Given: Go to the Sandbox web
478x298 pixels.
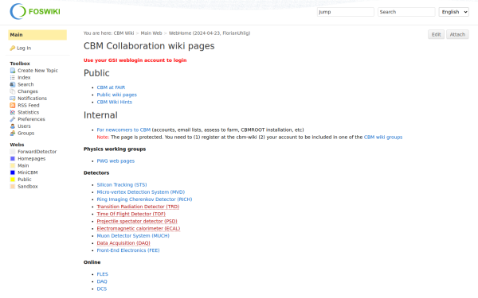Looking at the screenshot, I should [x=28, y=187].
